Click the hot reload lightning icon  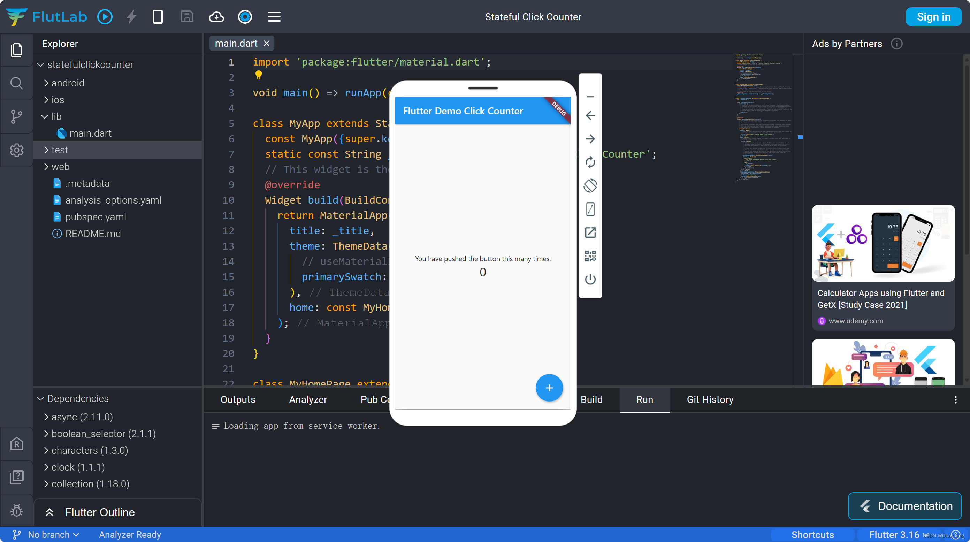pos(131,17)
